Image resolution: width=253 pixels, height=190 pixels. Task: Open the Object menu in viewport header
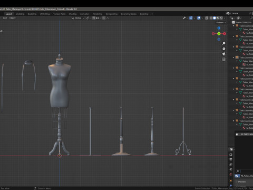coord(12,18)
